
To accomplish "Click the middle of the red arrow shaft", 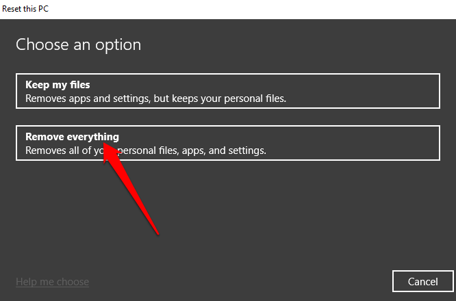I will [x=134, y=192].
